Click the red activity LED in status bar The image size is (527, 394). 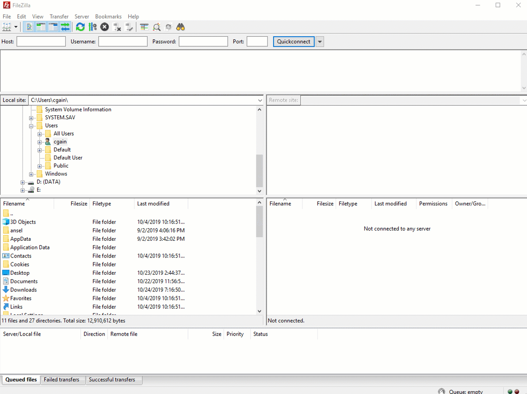coord(517,392)
